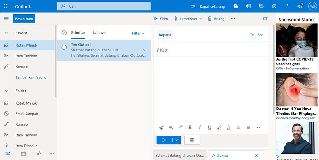Screen dimensions: 319x160
Task: Switch to the Lainnya tab
Action: [x=99, y=33]
